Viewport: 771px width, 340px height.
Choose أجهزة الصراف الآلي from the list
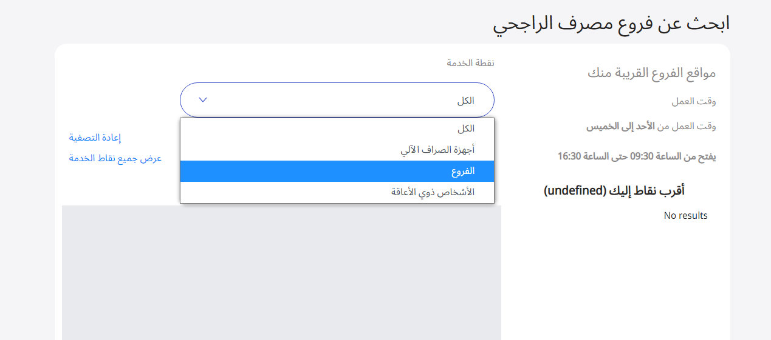pos(337,150)
